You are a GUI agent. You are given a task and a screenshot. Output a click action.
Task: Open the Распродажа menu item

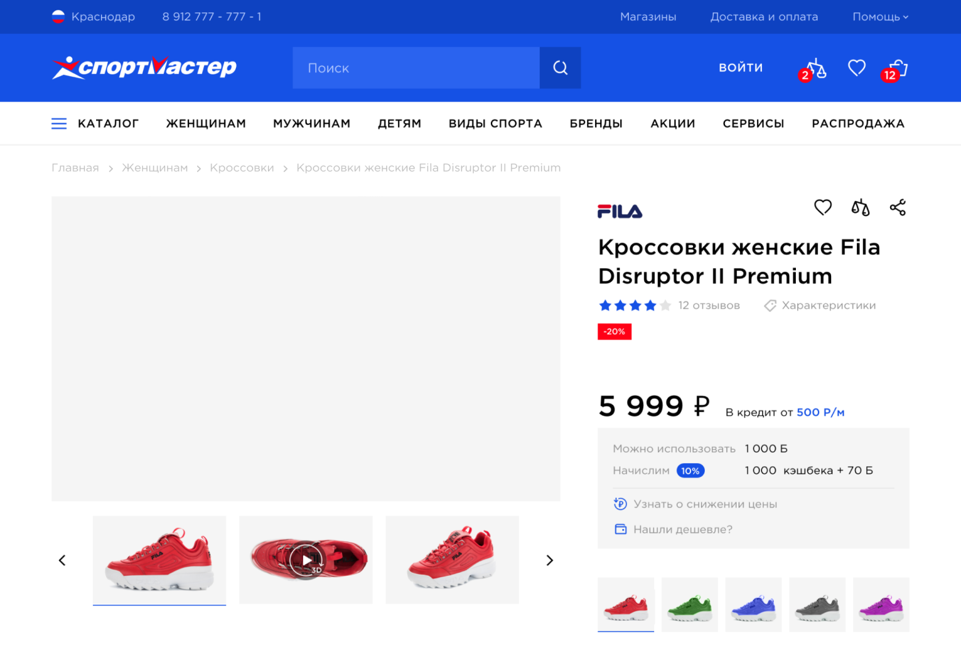(x=858, y=124)
